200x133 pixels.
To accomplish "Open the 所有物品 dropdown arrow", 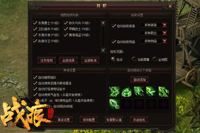I will 165,41.
